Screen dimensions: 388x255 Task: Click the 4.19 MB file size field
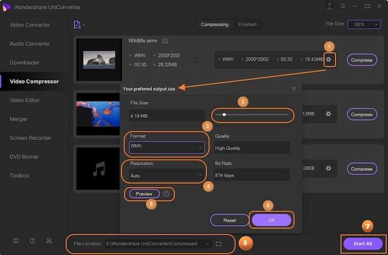click(167, 116)
